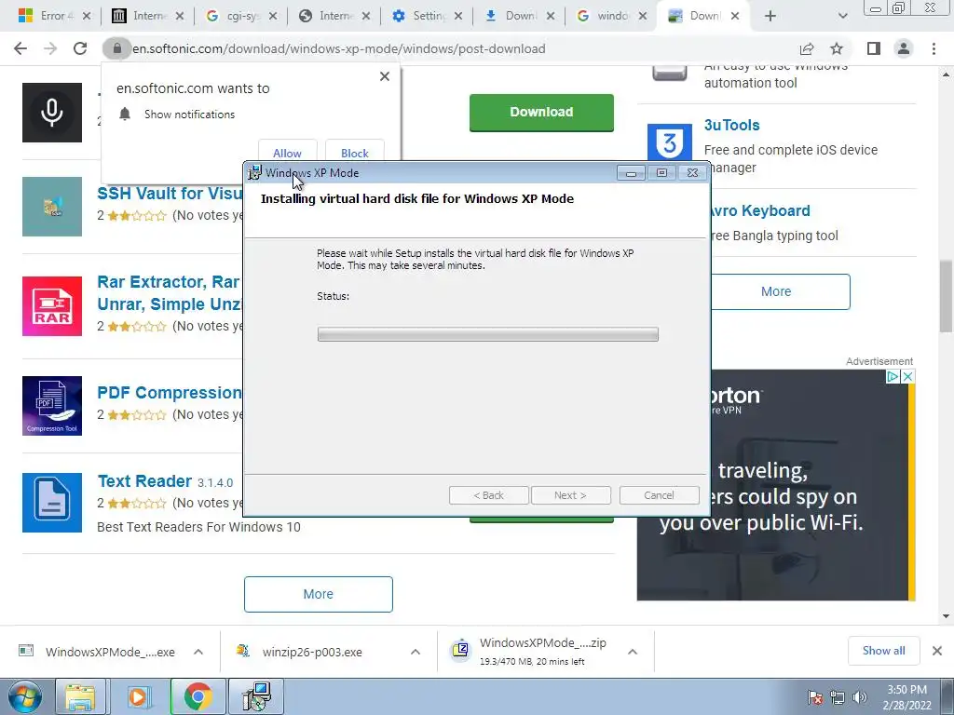Click the lock site info icon

click(x=116, y=48)
